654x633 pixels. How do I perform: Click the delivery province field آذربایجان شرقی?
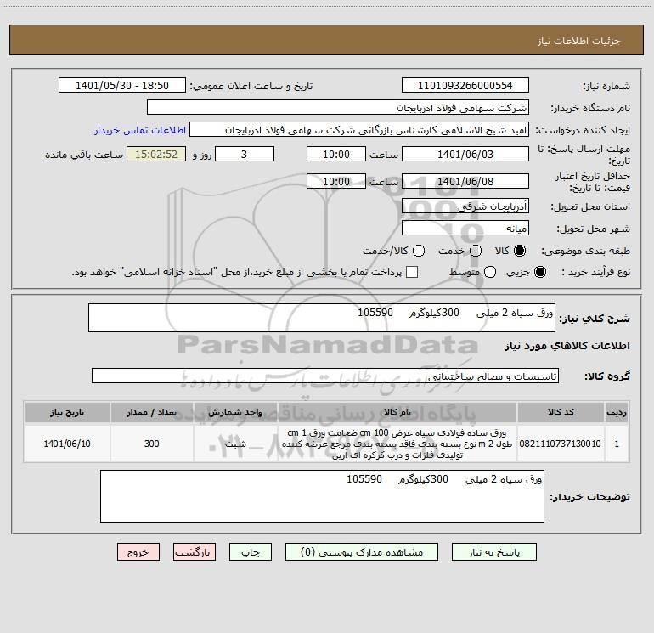coord(465,206)
